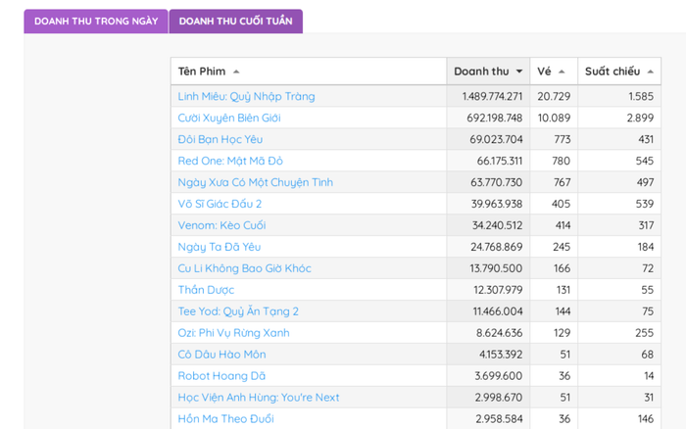Open Tee Yod: Quỷ Ăn Tạng 2
The height and width of the screenshot is (429, 686).
(x=238, y=311)
